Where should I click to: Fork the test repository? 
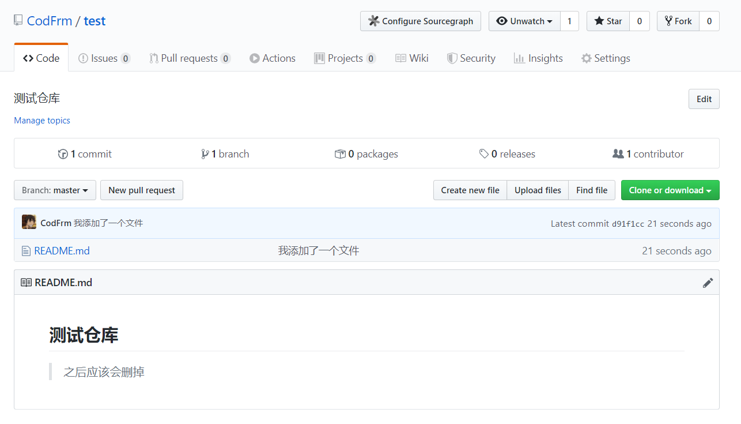pos(678,21)
